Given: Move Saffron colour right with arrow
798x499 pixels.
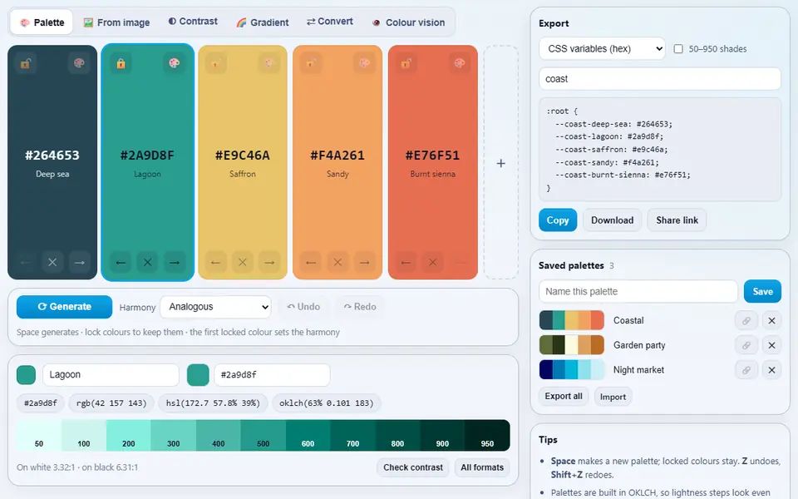Looking at the screenshot, I should coord(269,262).
